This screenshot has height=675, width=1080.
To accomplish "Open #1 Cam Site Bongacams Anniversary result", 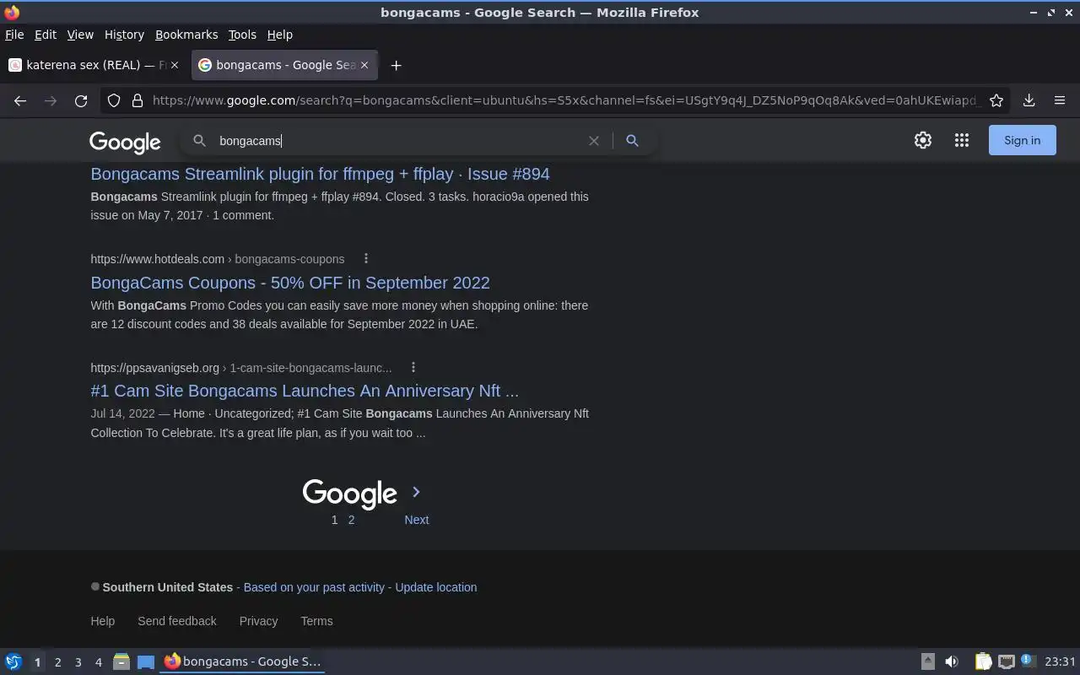I will (x=305, y=391).
